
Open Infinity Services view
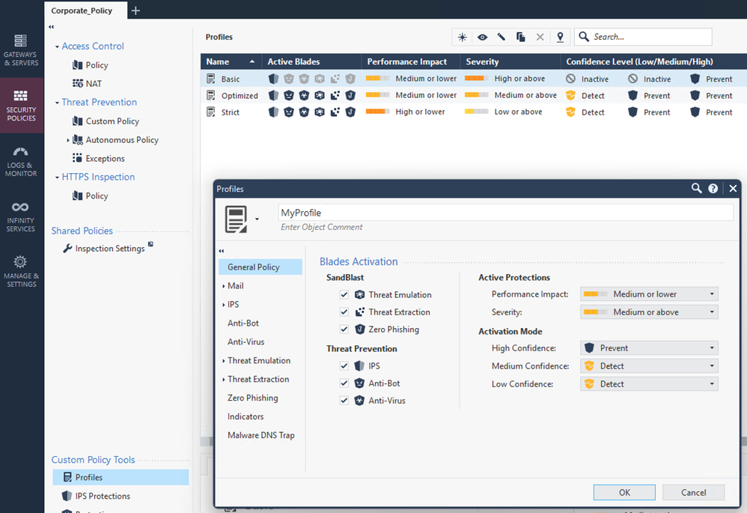[22, 216]
